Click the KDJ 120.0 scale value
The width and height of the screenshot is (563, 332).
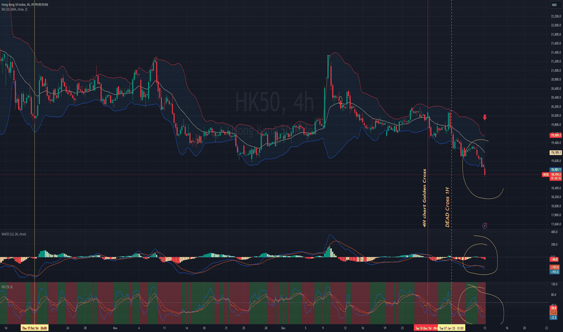point(554,284)
